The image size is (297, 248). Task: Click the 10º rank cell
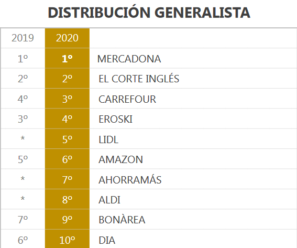(x=67, y=240)
